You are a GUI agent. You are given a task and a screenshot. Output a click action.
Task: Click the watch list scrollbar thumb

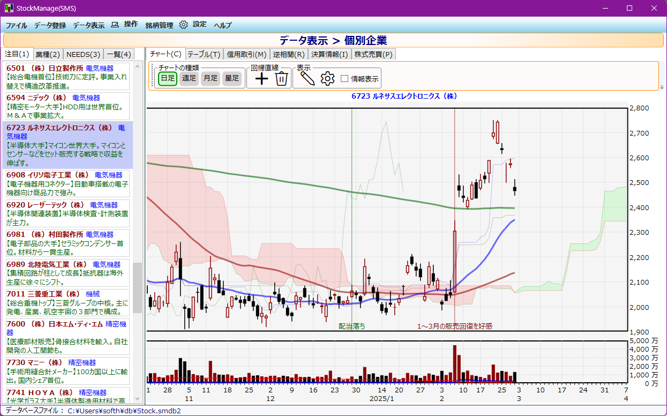click(x=137, y=288)
